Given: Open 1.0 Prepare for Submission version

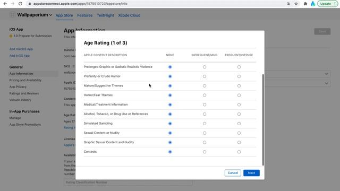Looking at the screenshot, I should [32, 36].
